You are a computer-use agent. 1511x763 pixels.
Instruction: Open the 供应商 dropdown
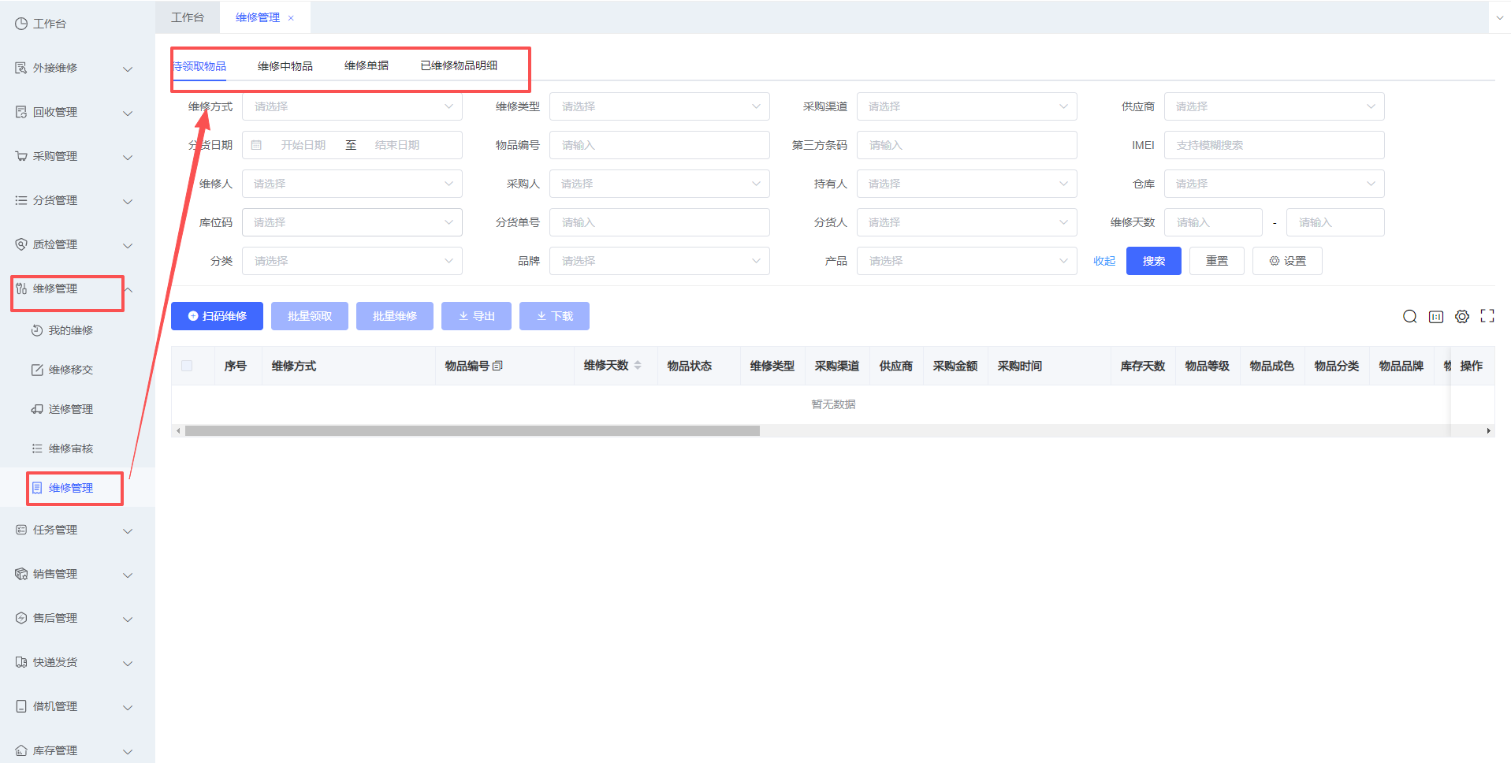point(1273,106)
